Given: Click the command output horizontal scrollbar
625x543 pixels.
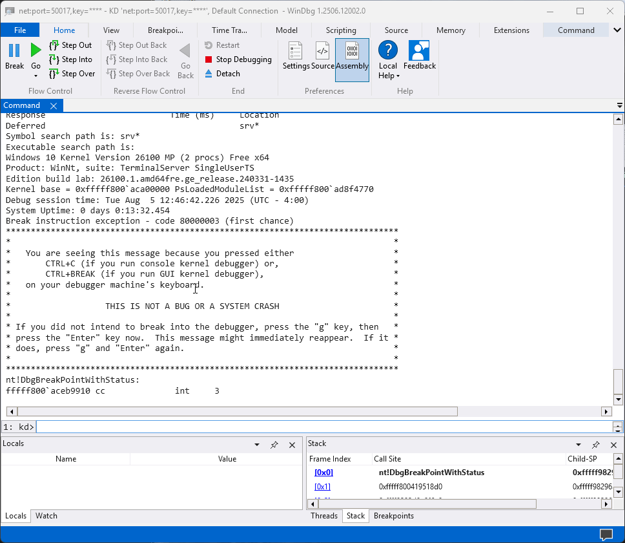Looking at the screenshot, I should tap(237, 411).
